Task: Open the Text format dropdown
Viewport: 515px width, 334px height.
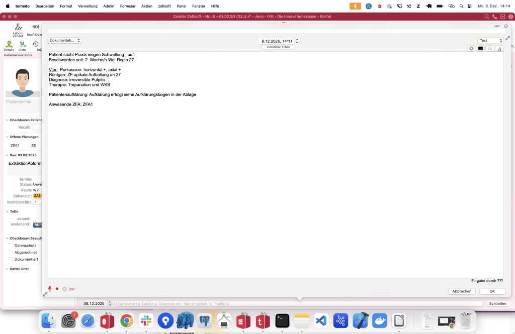Action: pyautogui.click(x=490, y=41)
